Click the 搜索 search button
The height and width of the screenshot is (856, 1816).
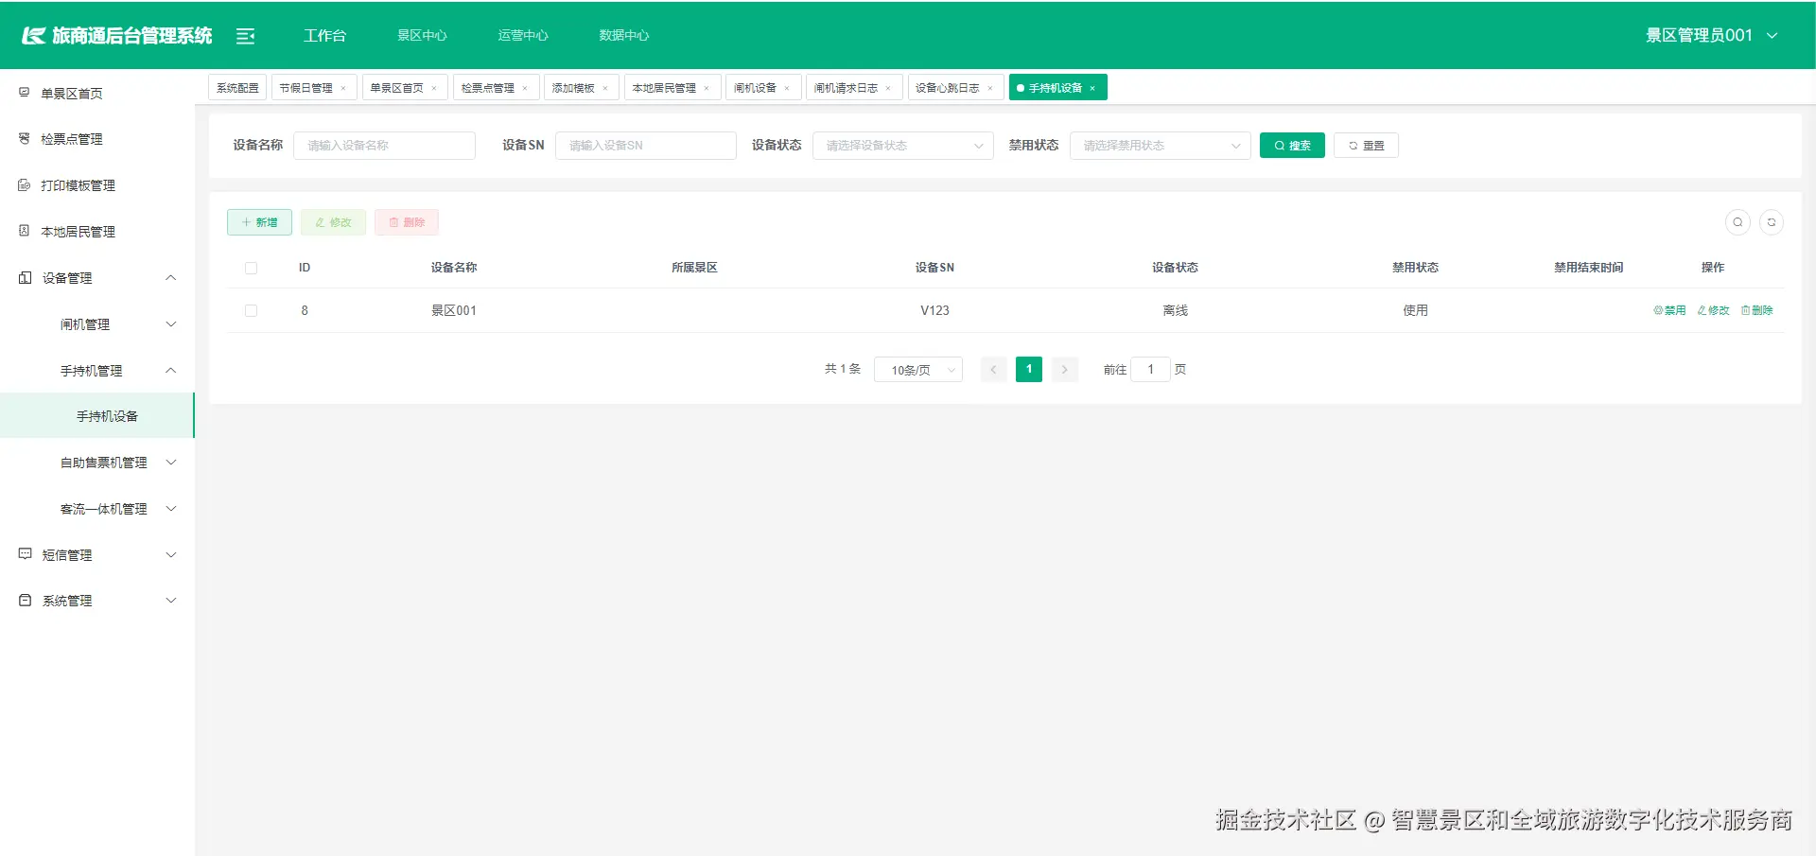pos(1292,145)
